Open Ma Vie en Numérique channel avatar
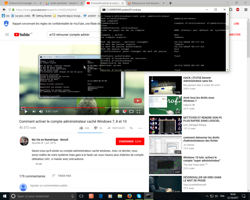 [24, 141]
